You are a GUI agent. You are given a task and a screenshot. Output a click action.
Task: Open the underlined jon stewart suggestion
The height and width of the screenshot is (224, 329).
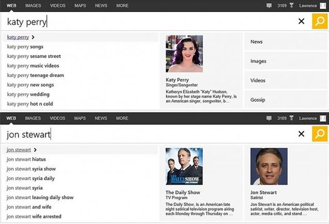coord(19,150)
